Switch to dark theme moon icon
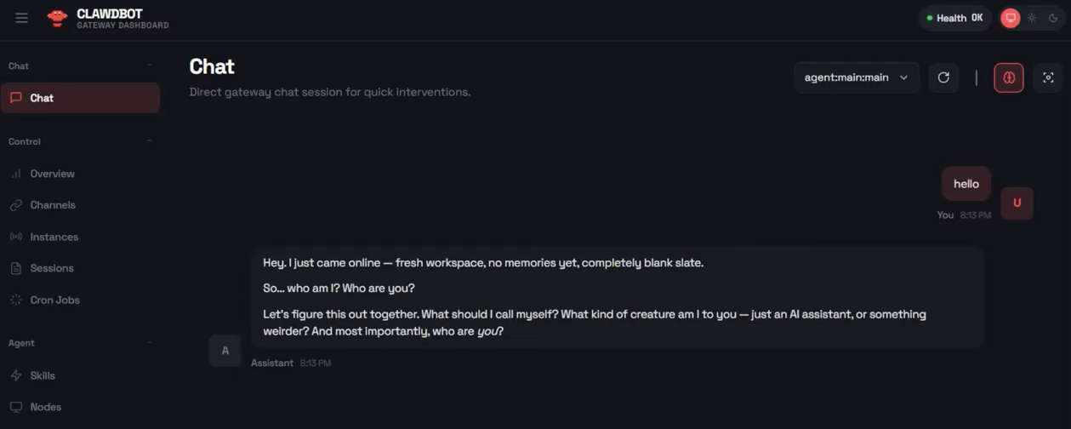Image resolution: width=1071 pixels, height=429 pixels. [1053, 18]
